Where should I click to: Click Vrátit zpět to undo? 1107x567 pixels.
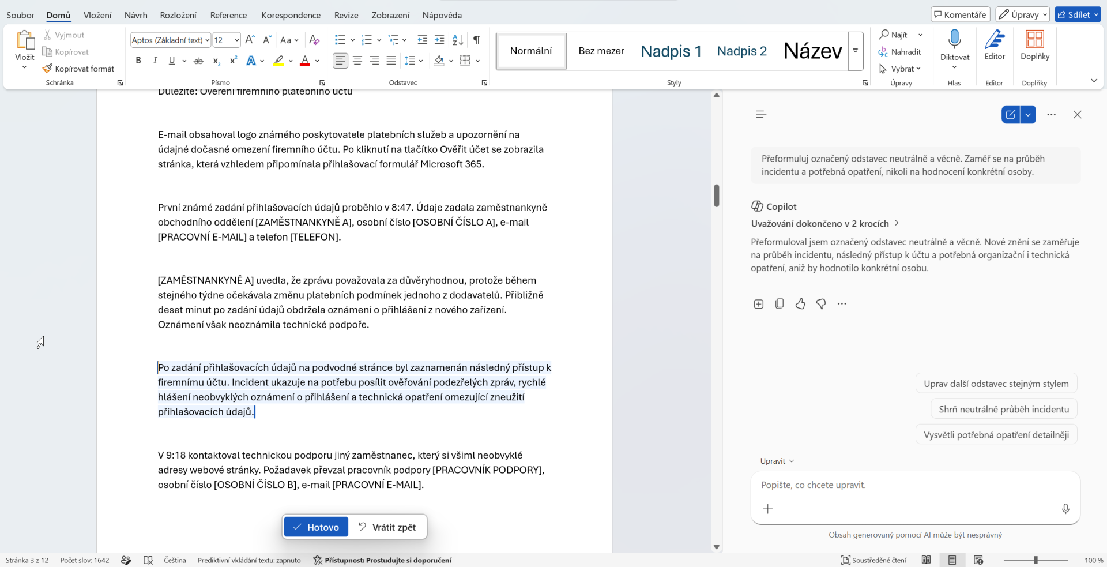(387, 527)
